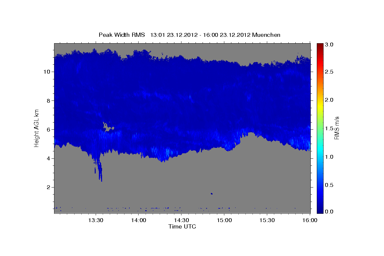Click the 14:00 time tick label
The image size is (384, 256).
point(139,220)
